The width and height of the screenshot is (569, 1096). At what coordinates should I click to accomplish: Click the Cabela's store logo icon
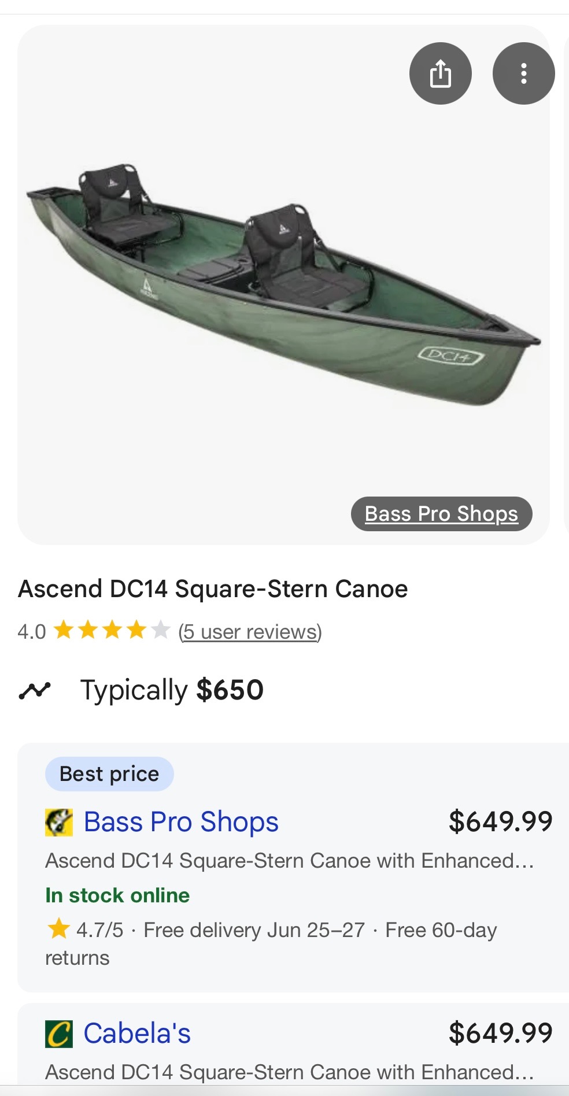click(x=59, y=1034)
